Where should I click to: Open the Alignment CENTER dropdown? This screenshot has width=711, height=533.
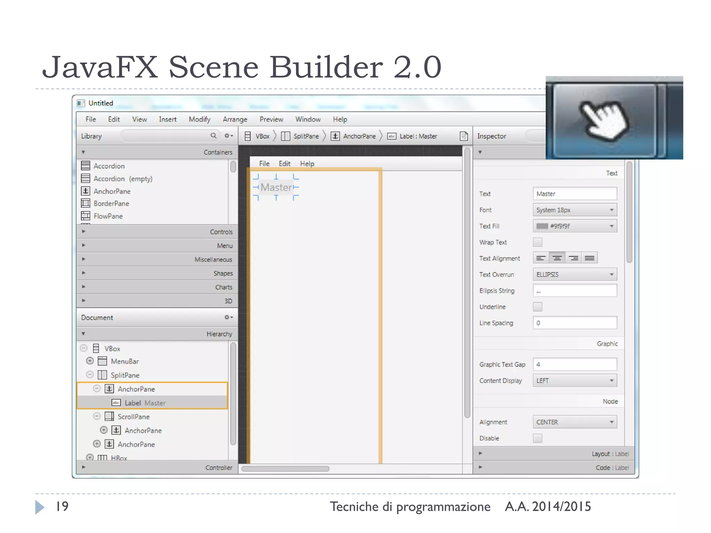tap(575, 422)
